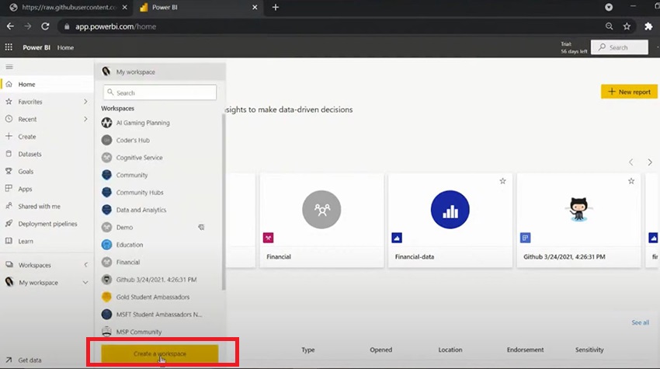The width and height of the screenshot is (660, 369).
Task: Open the Financial-data report card
Action: click(x=450, y=220)
